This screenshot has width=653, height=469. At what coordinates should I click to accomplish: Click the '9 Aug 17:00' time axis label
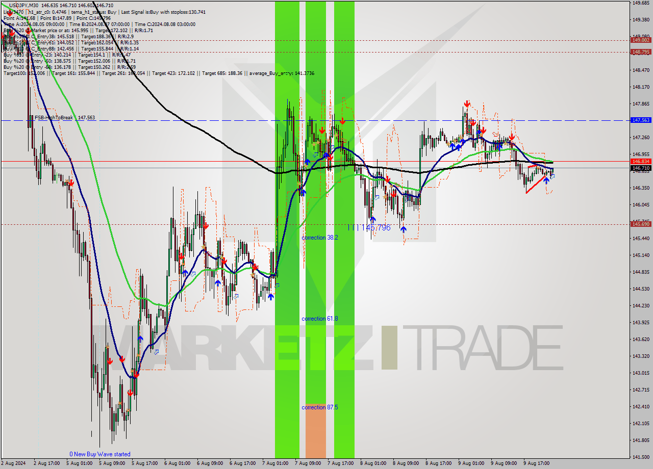click(537, 463)
